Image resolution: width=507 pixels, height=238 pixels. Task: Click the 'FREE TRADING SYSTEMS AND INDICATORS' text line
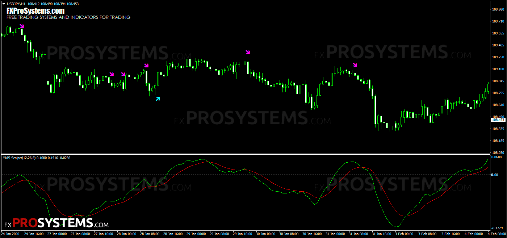68,17
